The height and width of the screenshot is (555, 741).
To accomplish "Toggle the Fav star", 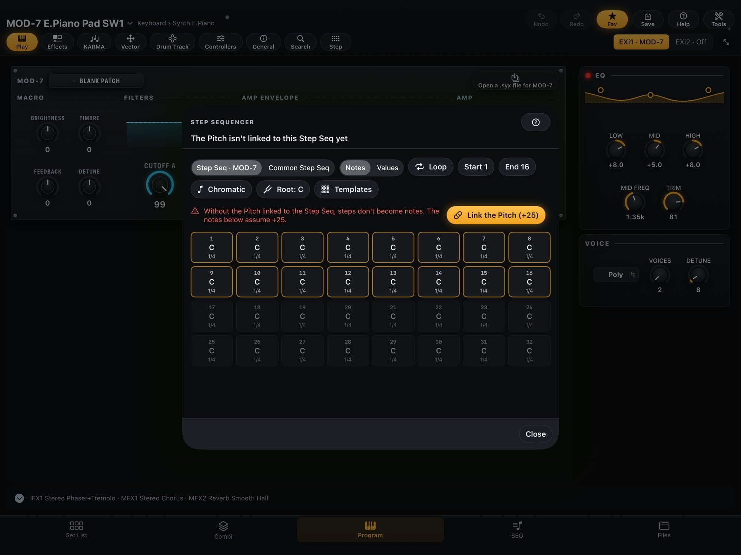I will (612, 19).
